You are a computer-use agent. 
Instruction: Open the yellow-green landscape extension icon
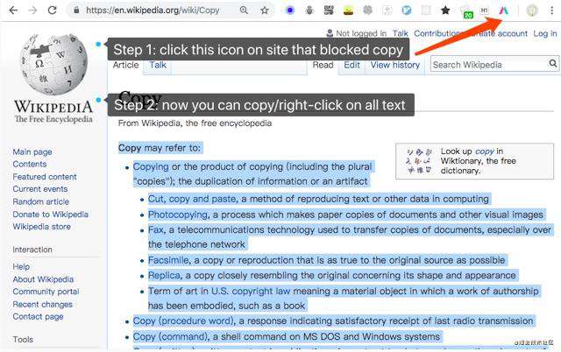(x=348, y=11)
